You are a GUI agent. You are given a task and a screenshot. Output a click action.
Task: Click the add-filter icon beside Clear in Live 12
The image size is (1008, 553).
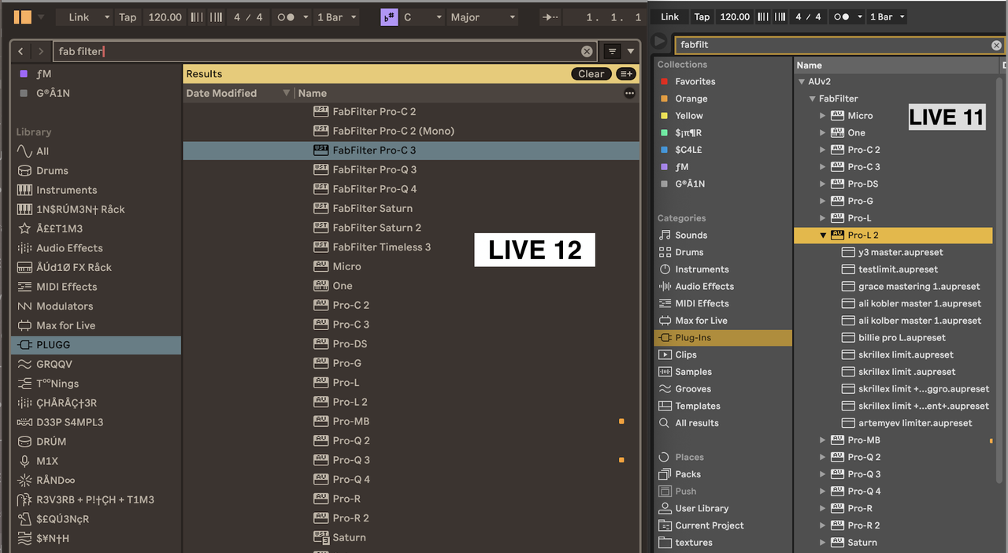(625, 74)
